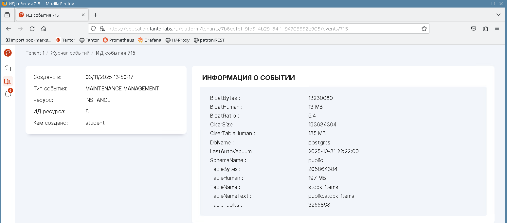Expand the list all tabs chevron
Screen dimensions: 507x223
click(x=498, y=15)
